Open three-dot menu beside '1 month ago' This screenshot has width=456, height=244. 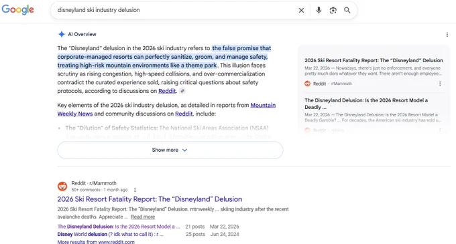[x=135, y=190]
